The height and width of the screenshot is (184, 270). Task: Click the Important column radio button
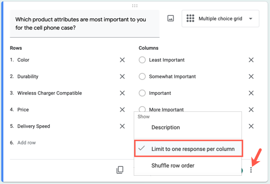coord(142,93)
